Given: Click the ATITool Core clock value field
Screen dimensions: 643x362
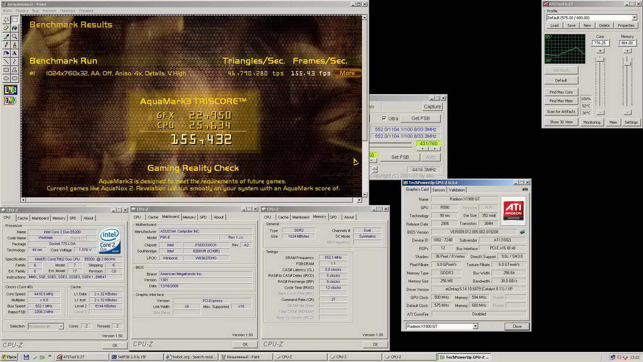Looking at the screenshot, I should (600, 43).
